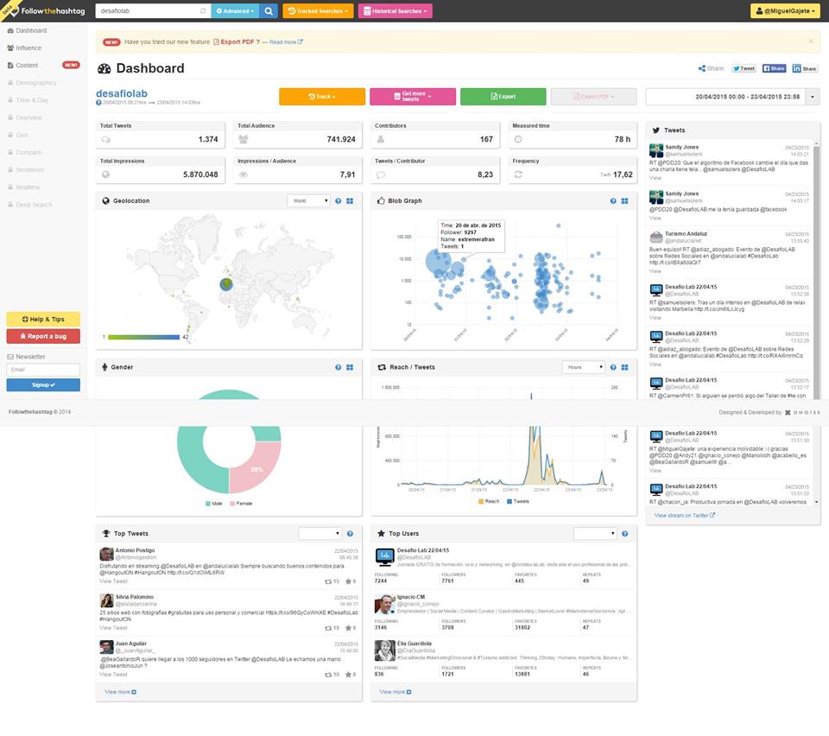Click the Blob Graph grid layout icon

click(x=624, y=201)
